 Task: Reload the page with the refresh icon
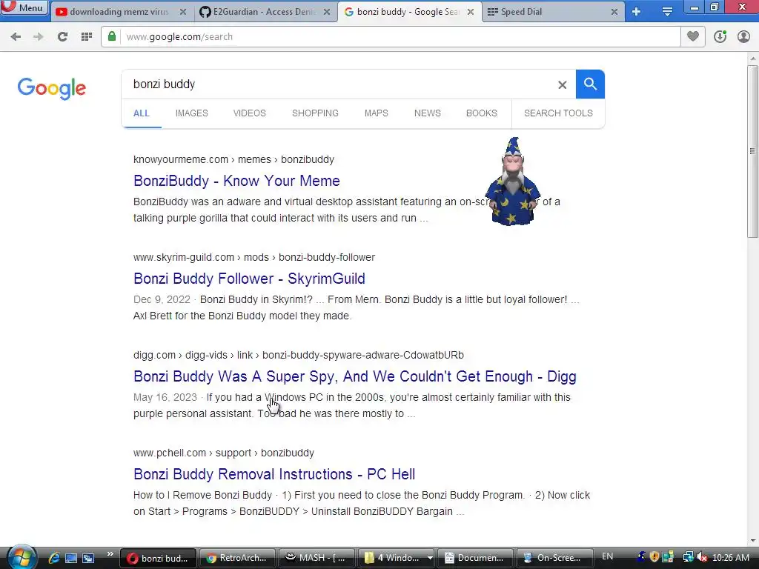pos(62,37)
